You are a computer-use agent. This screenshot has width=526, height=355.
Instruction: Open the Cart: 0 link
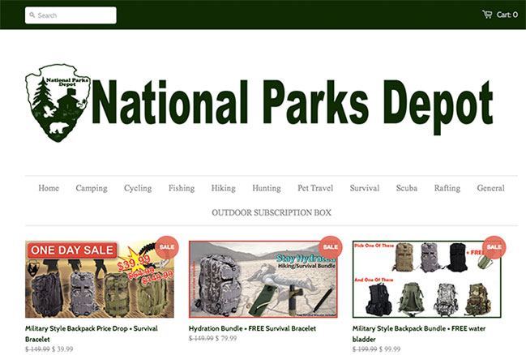point(500,15)
